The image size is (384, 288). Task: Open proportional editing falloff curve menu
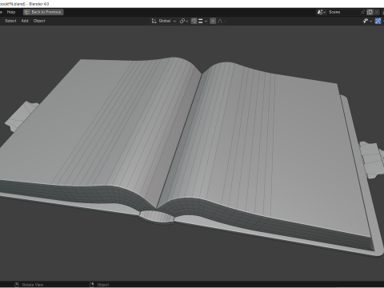pyautogui.click(x=222, y=21)
